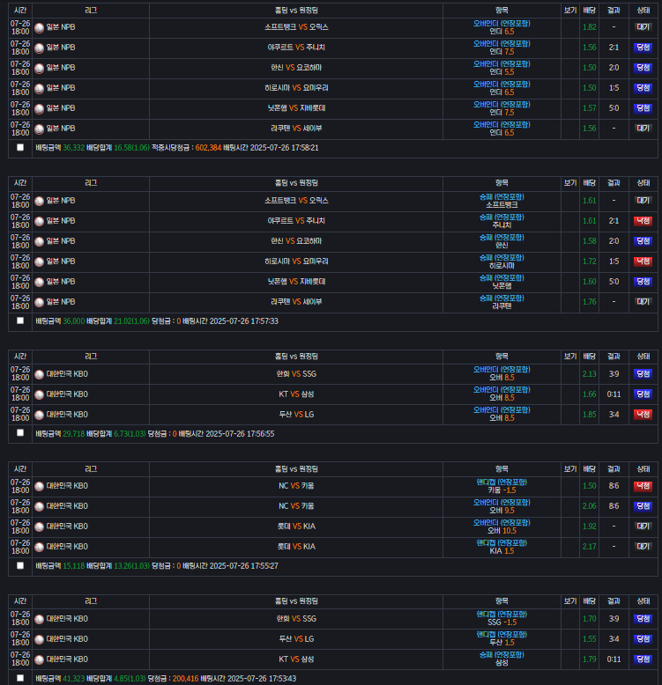Click baseball icon in 야쿠르트 VS 주니치 승패 row
Viewport: 662px width, 685px height.
(40, 222)
